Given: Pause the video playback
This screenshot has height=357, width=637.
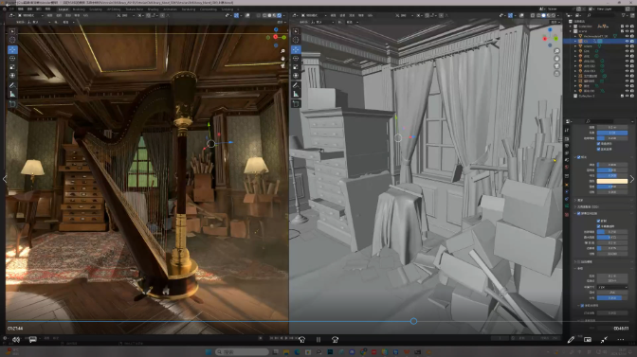Looking at the screenshot, I should coord(318,340).
